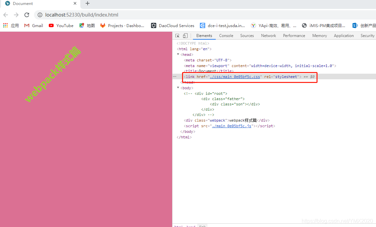This screenshot has width=376, height=227.
Task: Switch to the Sources tab
Action: (247, 36)
